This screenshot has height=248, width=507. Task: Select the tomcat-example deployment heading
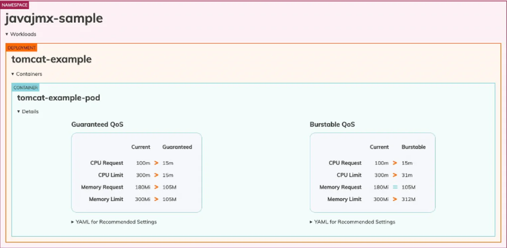(x=51, y=59)
